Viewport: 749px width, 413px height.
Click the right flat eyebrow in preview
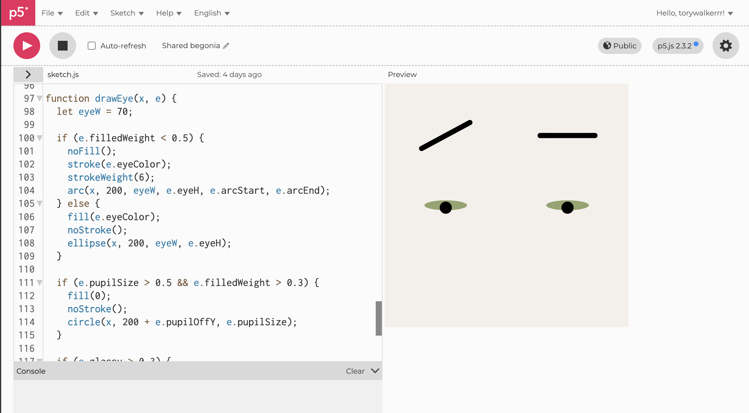[568, 136]
